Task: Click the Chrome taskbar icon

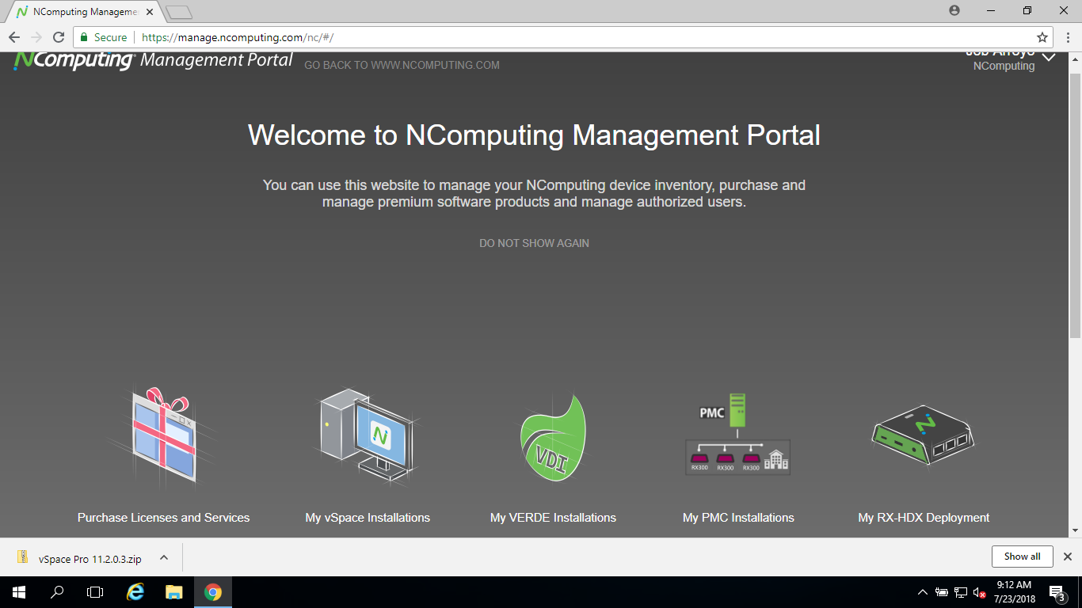Action: [x=212, y=592]
